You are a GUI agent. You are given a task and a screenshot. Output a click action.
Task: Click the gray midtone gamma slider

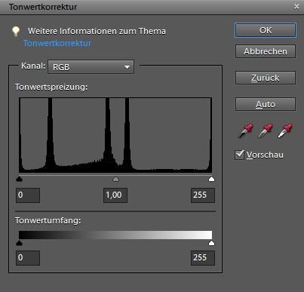tap(115, 179)
